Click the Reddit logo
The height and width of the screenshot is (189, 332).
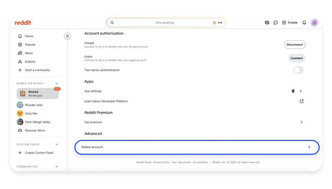tap(23, 22)
